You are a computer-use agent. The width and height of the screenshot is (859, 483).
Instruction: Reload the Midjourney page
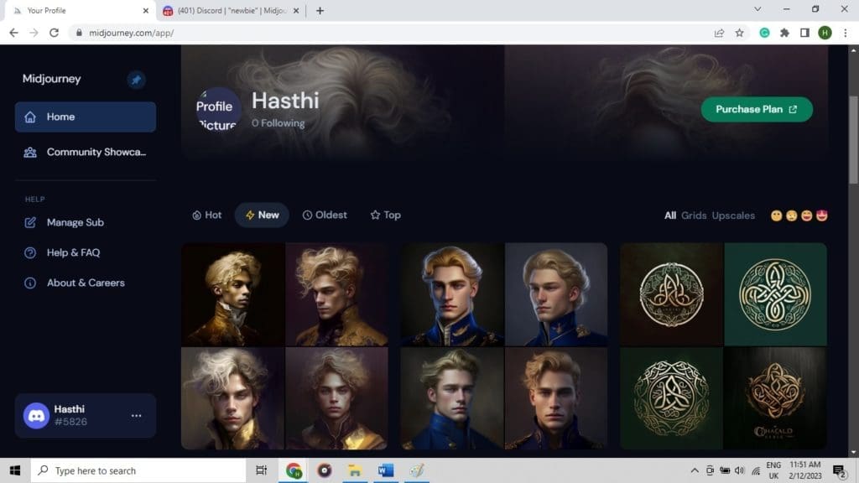54,33
